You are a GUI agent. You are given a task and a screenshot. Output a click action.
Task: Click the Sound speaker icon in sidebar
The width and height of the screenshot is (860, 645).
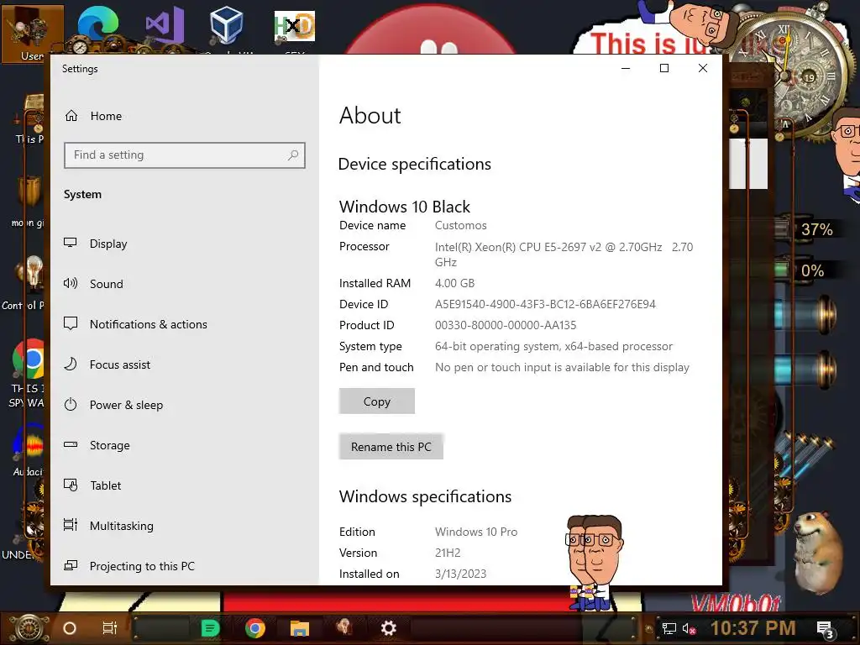tap(71, 284)
